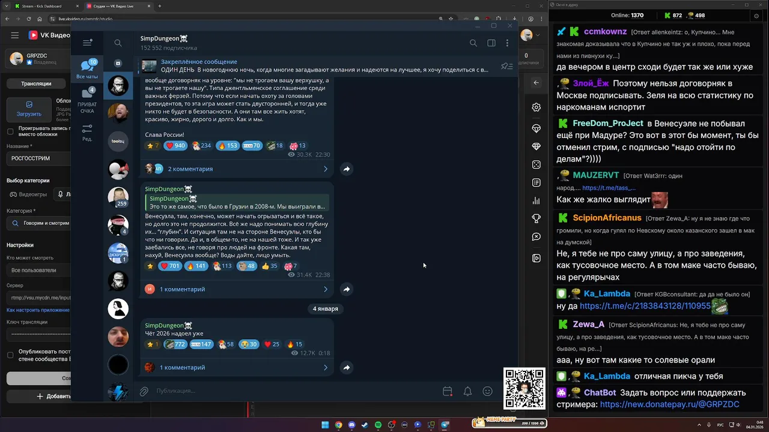Select the ПРИВАТ ОЧКА folder
Screen dimensions: 769x432
click(x=87, y=101)
